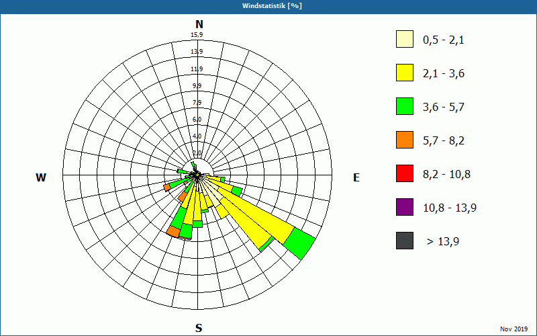Click the 13,9 ring scale label

[x=197, y=52]
